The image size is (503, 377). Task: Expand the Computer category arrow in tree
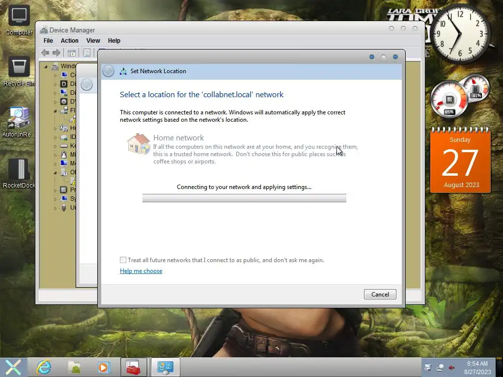(55, 75)
